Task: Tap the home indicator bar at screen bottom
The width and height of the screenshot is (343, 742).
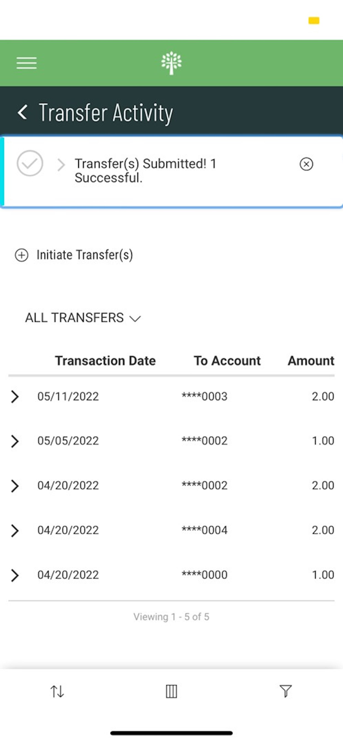Action: point(171,733)
